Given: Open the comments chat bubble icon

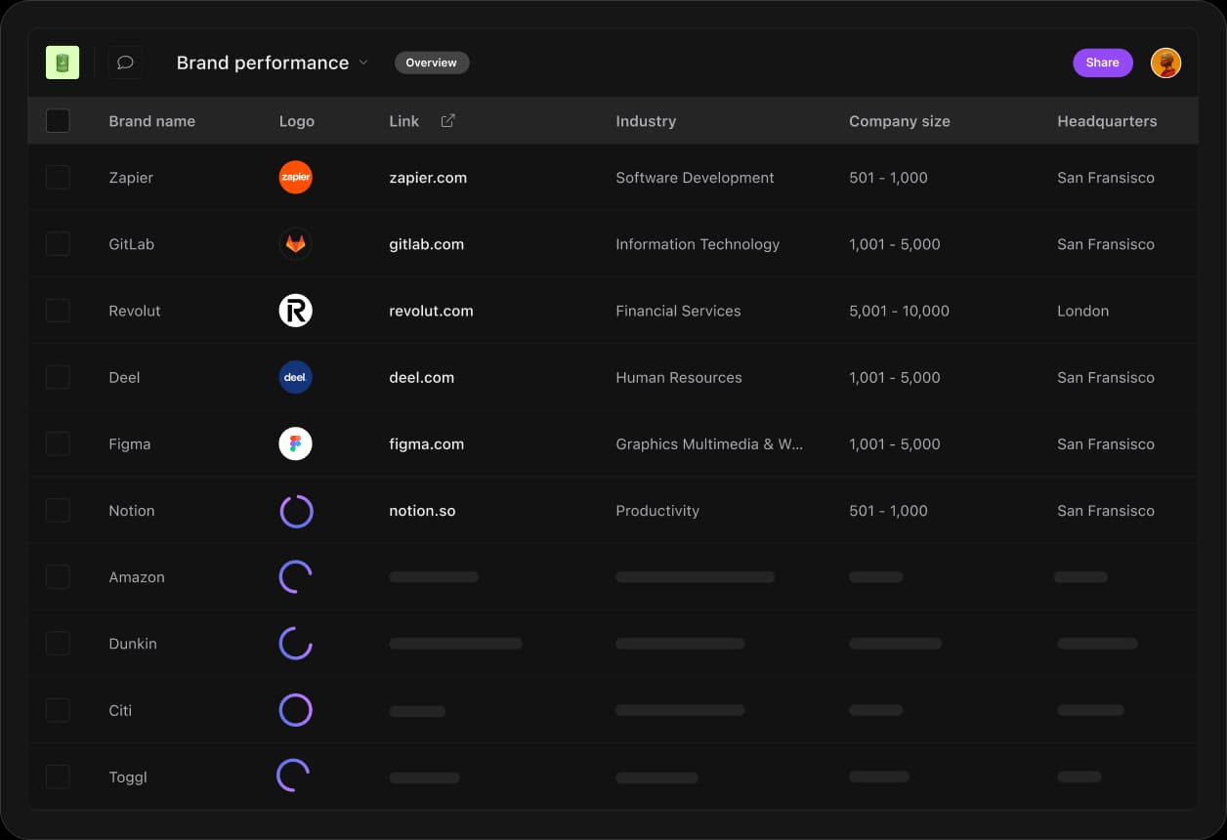Looking at the screenshot, I should (125, 62).
